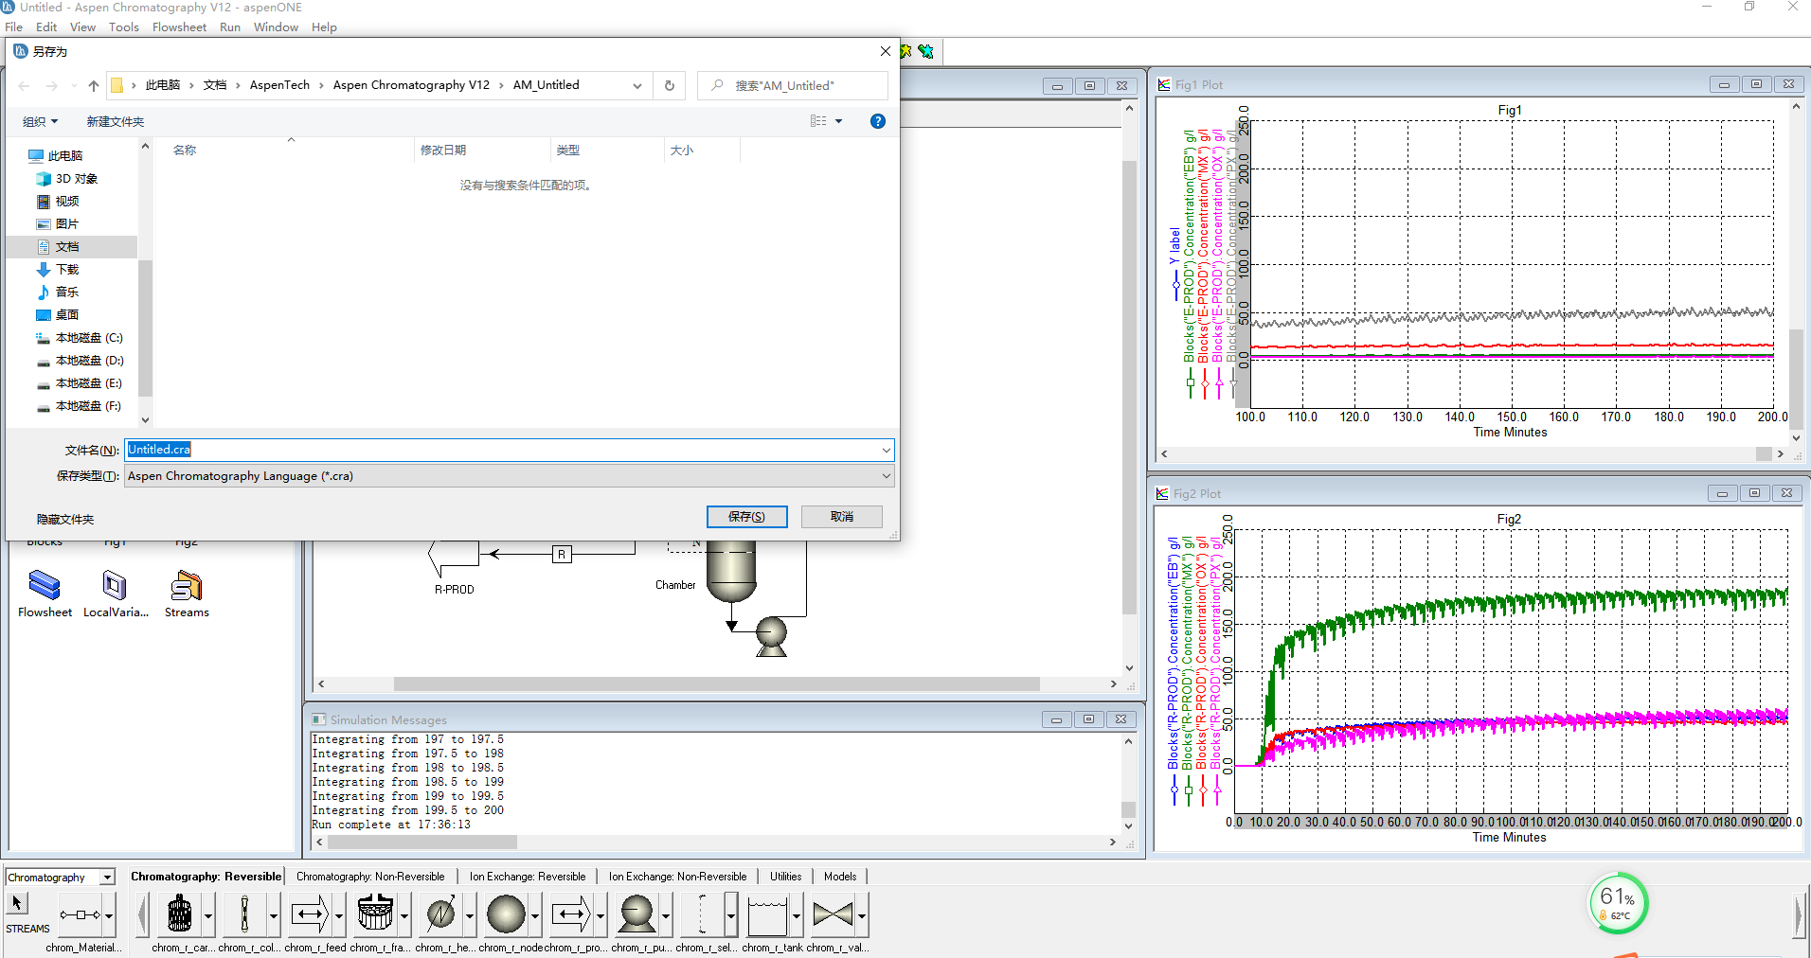Select the chrom_r_node sphere icon

[506, 914]
